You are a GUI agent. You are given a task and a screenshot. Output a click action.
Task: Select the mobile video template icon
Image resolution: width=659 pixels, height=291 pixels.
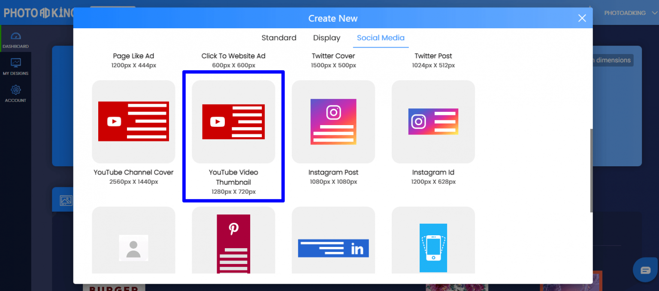coord(433,248)
